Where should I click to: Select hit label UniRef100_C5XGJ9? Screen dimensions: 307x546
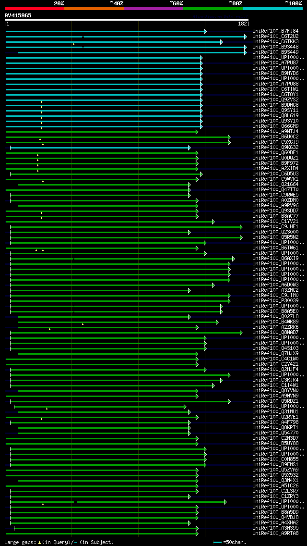tap(275, 142)
